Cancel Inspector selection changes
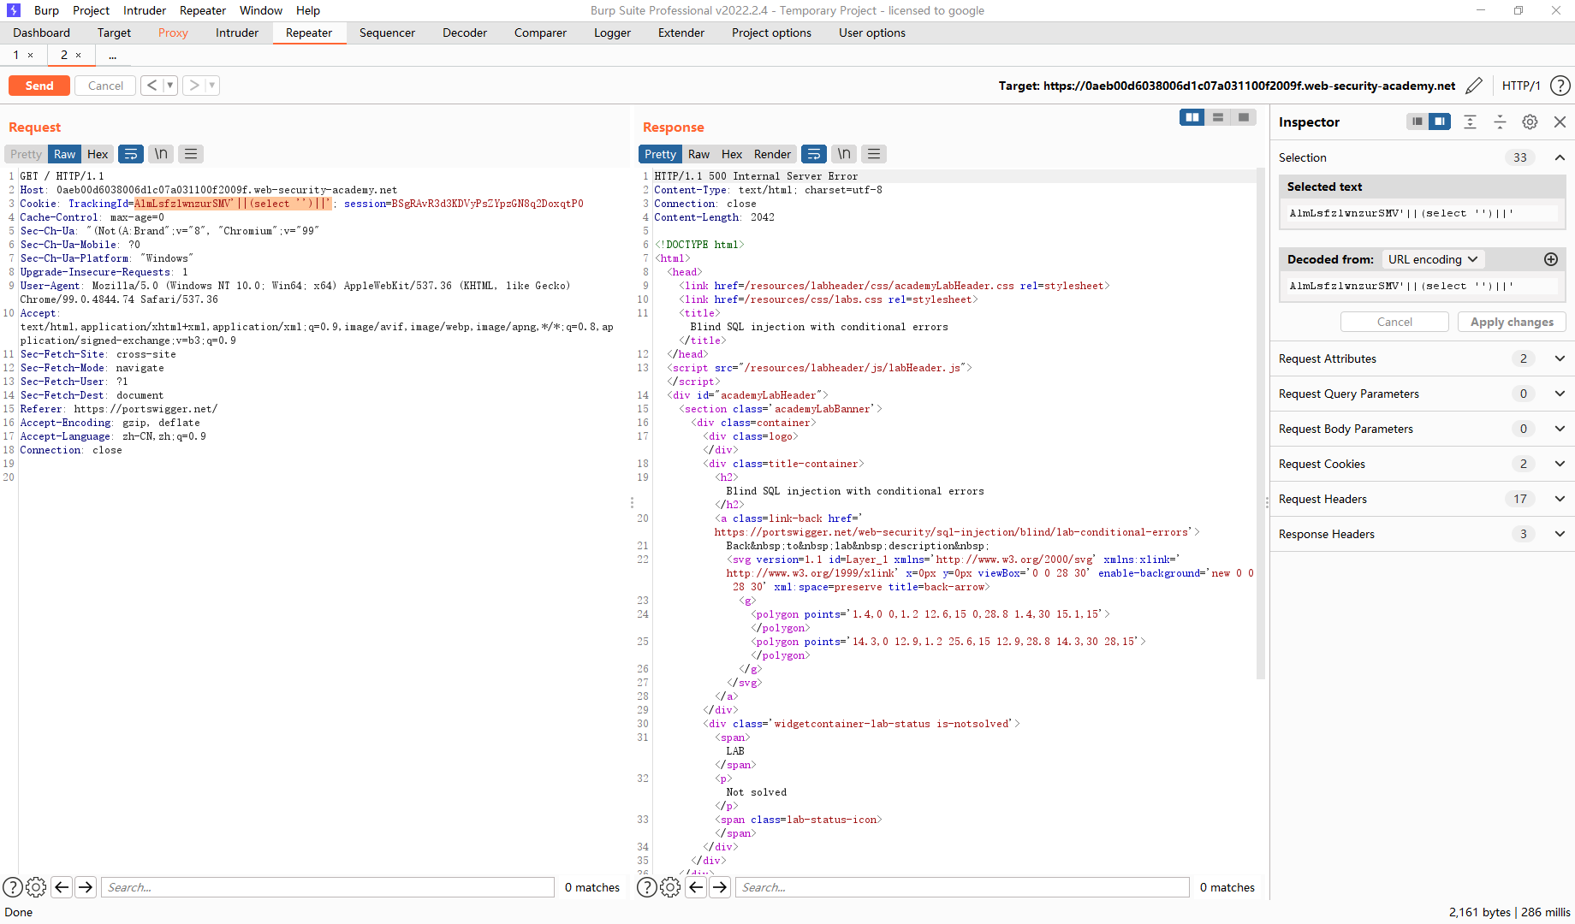 coord(1394,322)
